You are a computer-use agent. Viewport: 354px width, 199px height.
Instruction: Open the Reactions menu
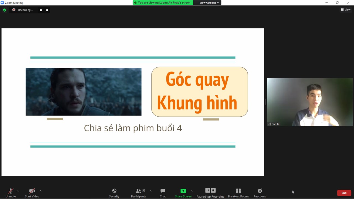(260, 193)
